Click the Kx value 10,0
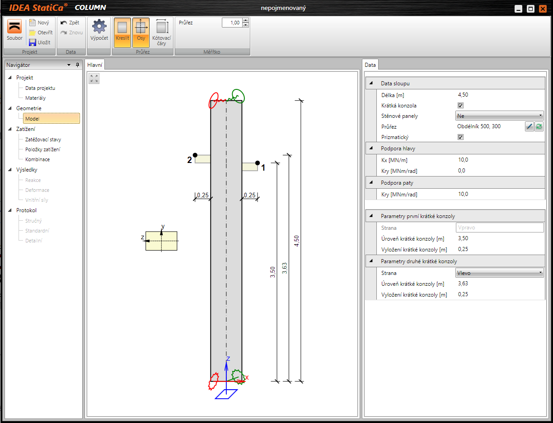The height and width of the screenshot is (423, 553). (x=463, y=160)
